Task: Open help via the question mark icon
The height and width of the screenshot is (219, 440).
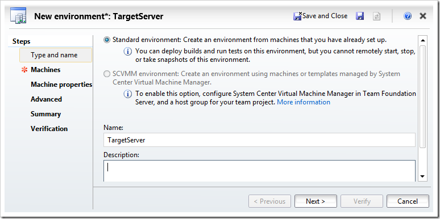Action: point(408,16)
